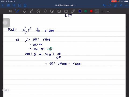The image size is (129, 97).
Task: Add a new page
Action: [115, 5]
